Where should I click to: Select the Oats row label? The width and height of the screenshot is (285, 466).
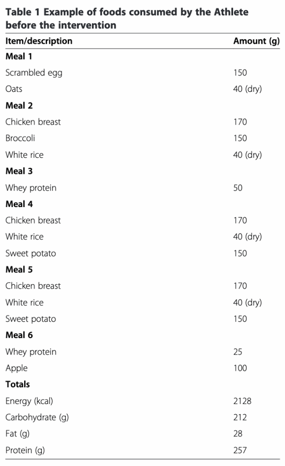pos(14,89)
